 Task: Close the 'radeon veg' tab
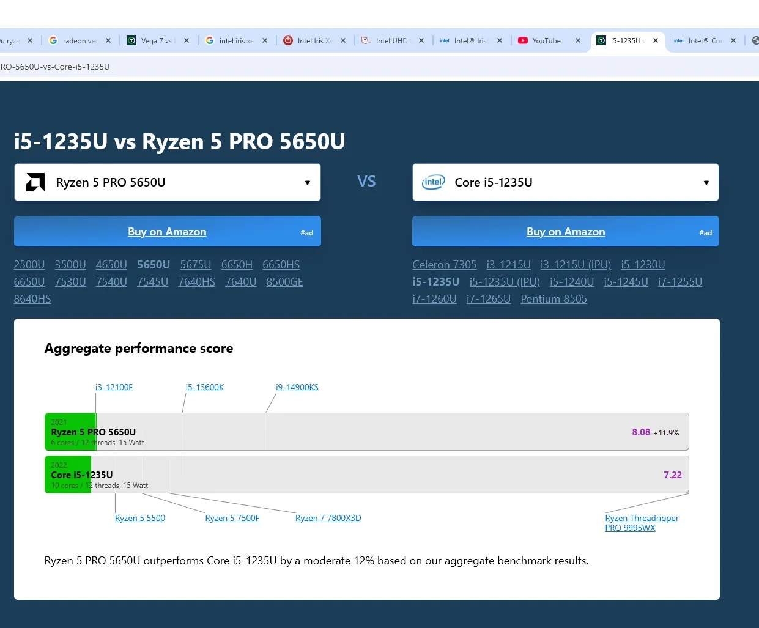coord(108,41)
